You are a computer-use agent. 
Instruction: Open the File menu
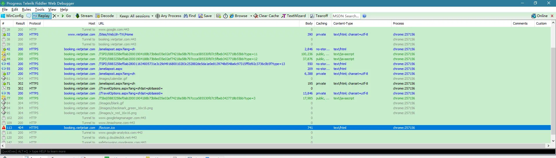point(5,9)
